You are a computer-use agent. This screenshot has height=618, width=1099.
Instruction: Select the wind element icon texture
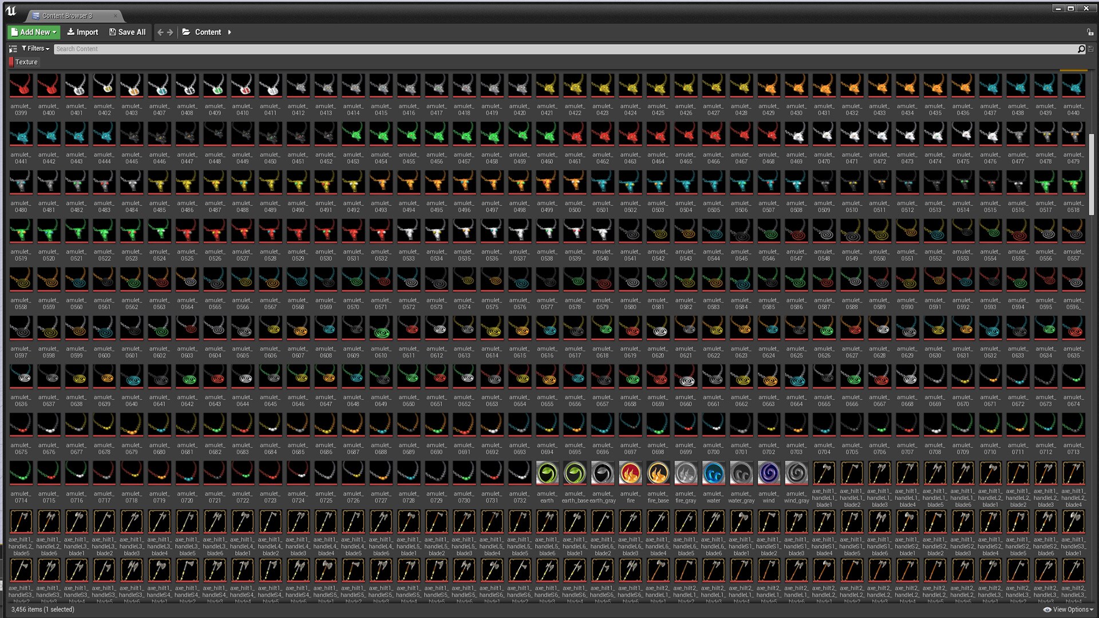pos(769,474)
